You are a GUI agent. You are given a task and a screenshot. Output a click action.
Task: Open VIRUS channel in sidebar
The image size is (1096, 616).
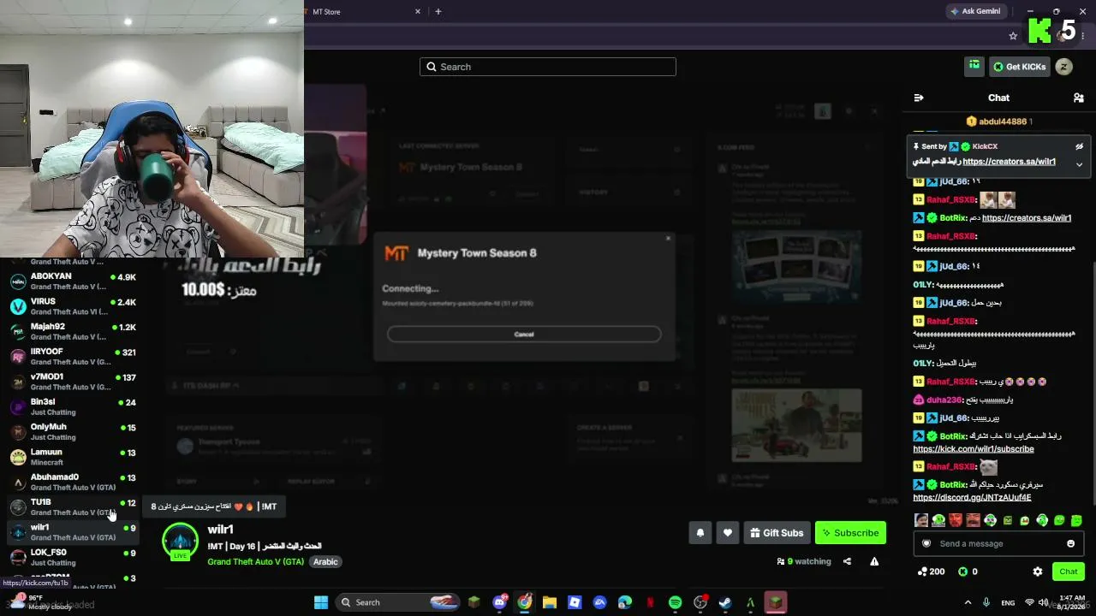click(x=73, y=306)
